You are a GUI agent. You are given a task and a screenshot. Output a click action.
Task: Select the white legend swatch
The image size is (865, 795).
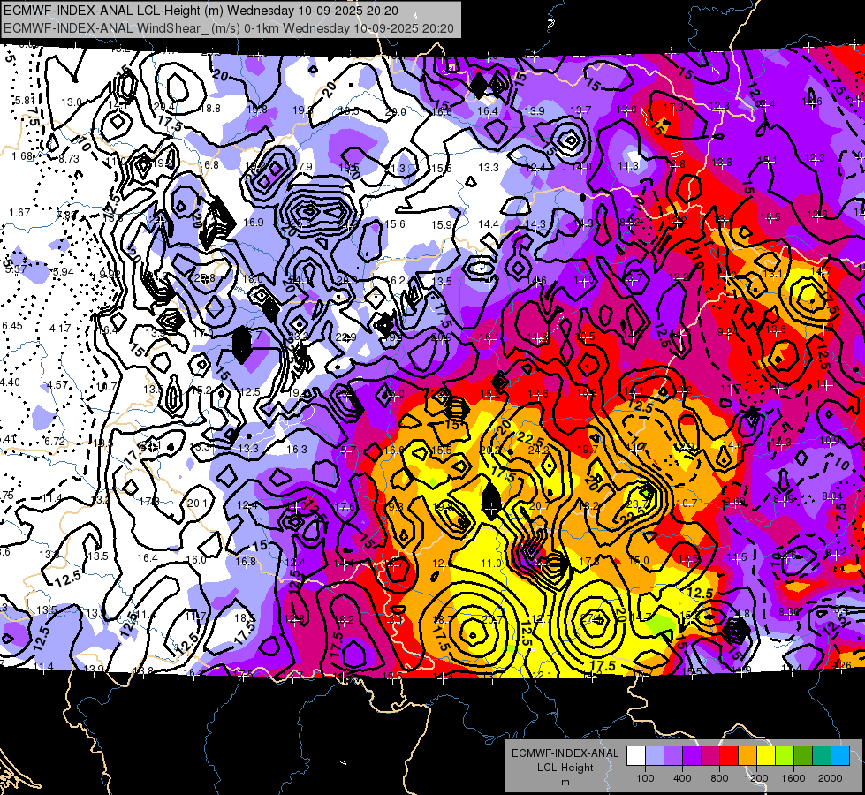tap(636, 756)
